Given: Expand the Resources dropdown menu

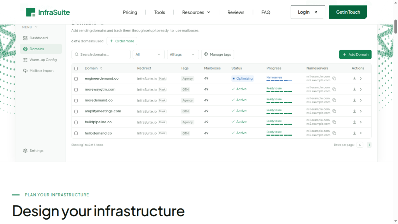Looking at the screenshot, I should 196,12.
